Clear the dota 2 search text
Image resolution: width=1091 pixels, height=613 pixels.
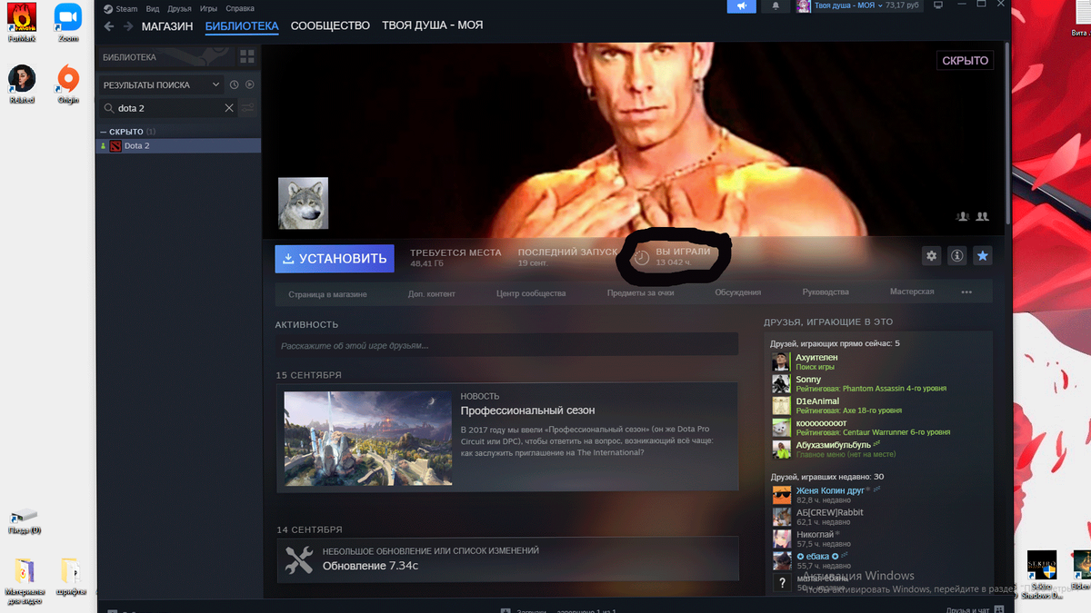(x=229, y=108)
